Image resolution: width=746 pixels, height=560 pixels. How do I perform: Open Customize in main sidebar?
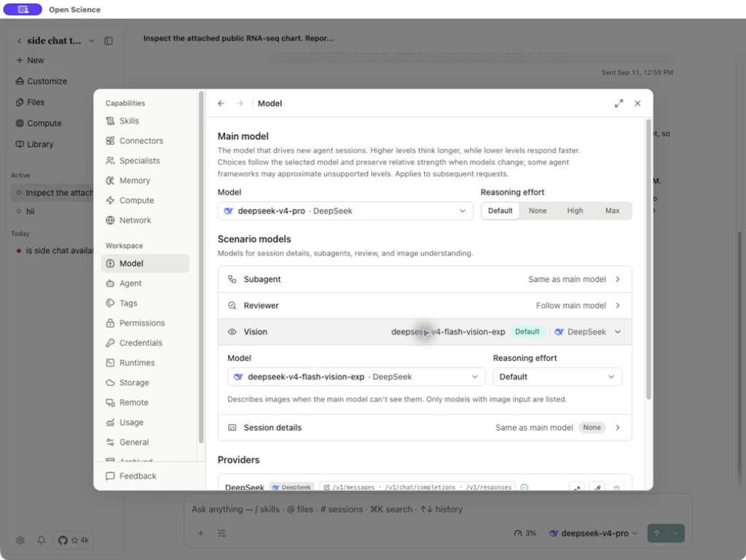(x=42, y=81)
